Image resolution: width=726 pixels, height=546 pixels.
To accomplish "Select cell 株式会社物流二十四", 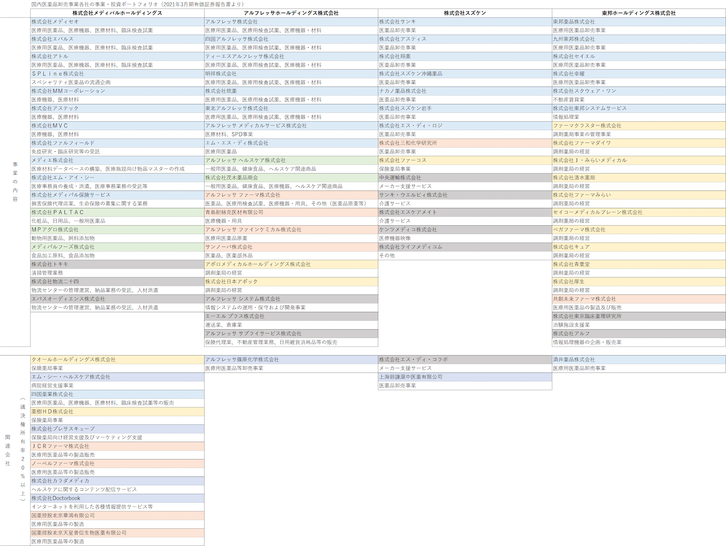I will point(117,282).
